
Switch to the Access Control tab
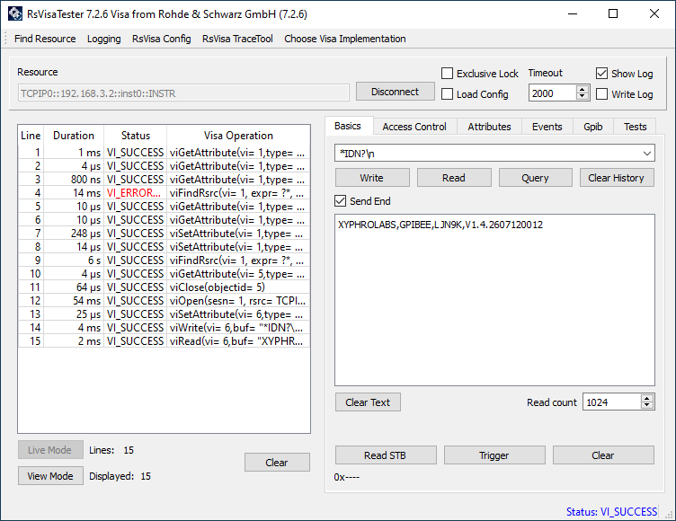(414, 127)
